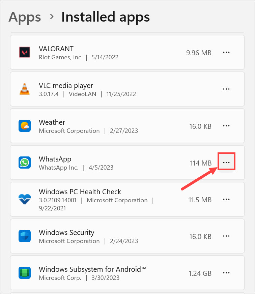This screenshot has height=294, width=255.
Task: Click the Windows PC Health Check icon
Action: click(x=25, y=199)
